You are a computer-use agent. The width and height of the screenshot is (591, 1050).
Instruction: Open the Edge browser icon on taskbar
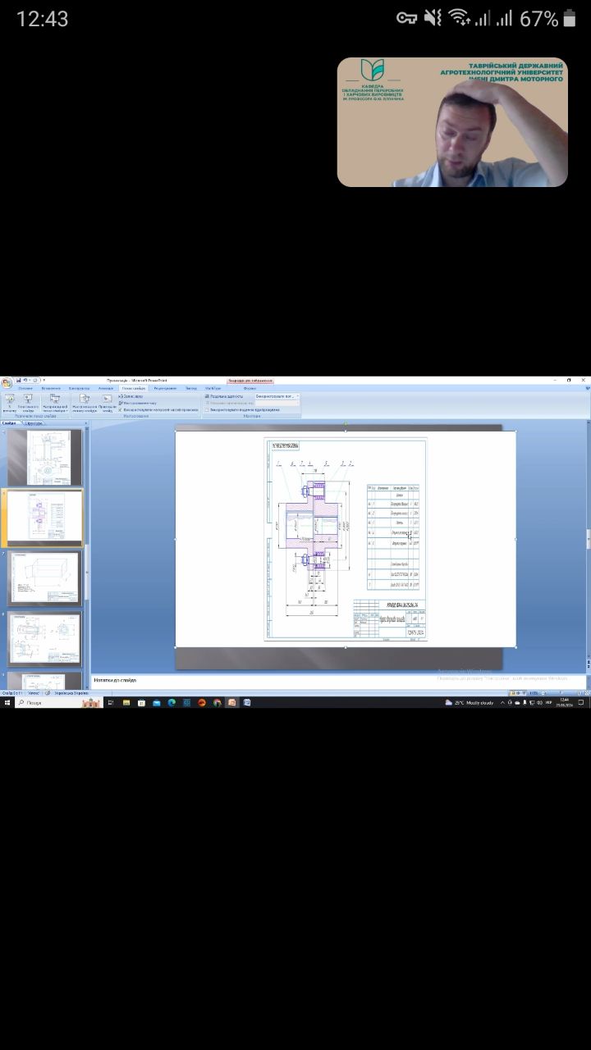[x=172, y=703]
